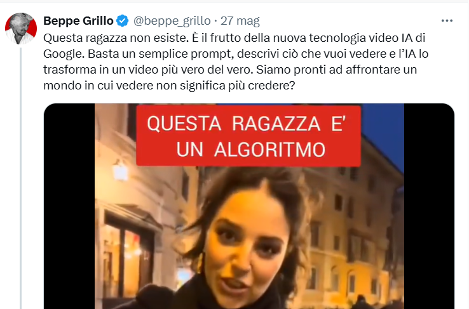The height and width of the screenshot is (309, 469).
Task: Click the last tweet line ending with credere?
Action: pos(169,86)
